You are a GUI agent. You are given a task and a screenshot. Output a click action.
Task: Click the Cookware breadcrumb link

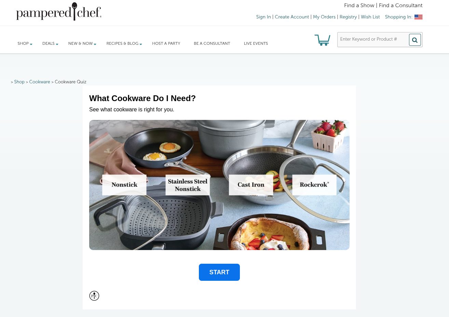click(x=40, y=82)
